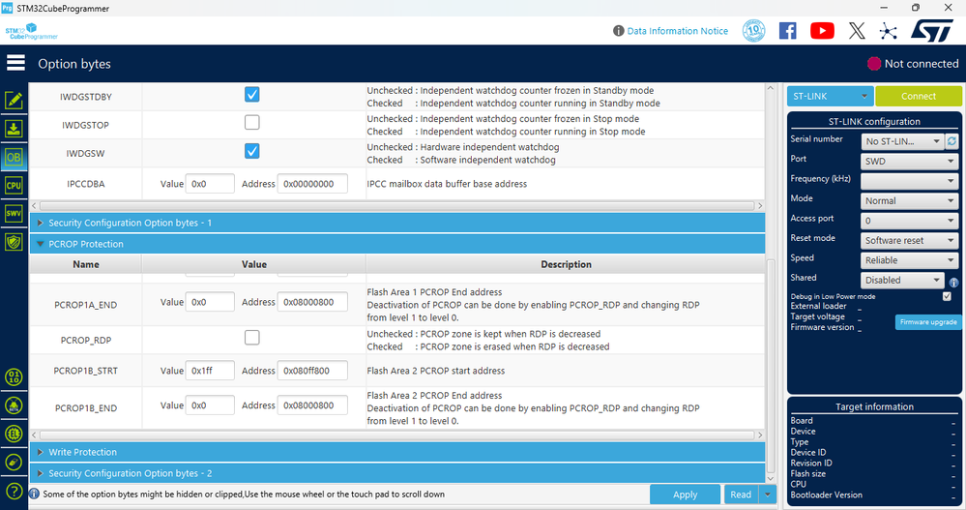The height and width of the screenshot is (510, 966).
Task: Open the ST-LINK interface dropdown
Action: tap(830, 96)
